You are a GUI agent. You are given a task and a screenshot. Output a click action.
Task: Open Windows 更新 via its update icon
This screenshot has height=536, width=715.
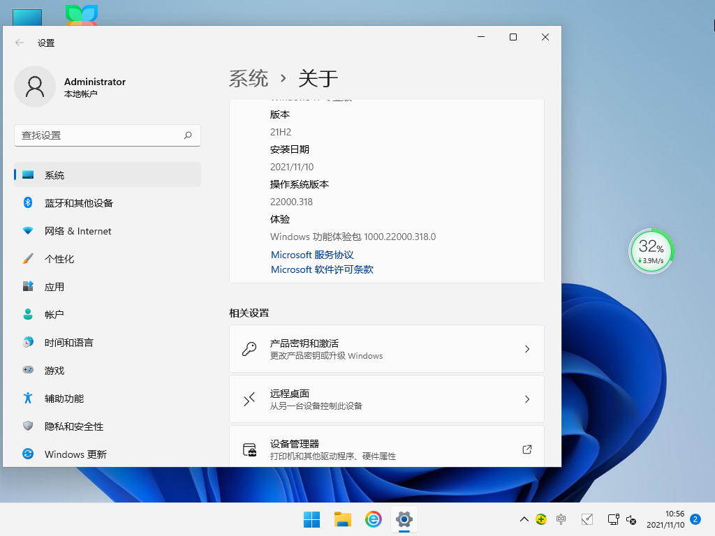point(28,454)
